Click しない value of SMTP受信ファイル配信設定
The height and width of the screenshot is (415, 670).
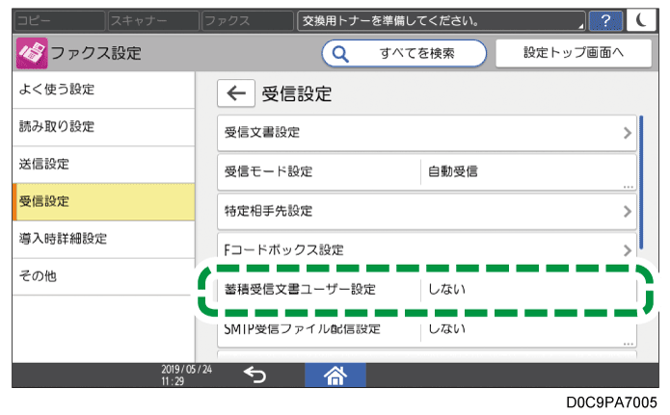pyautogui.click(x=446, y=328)
